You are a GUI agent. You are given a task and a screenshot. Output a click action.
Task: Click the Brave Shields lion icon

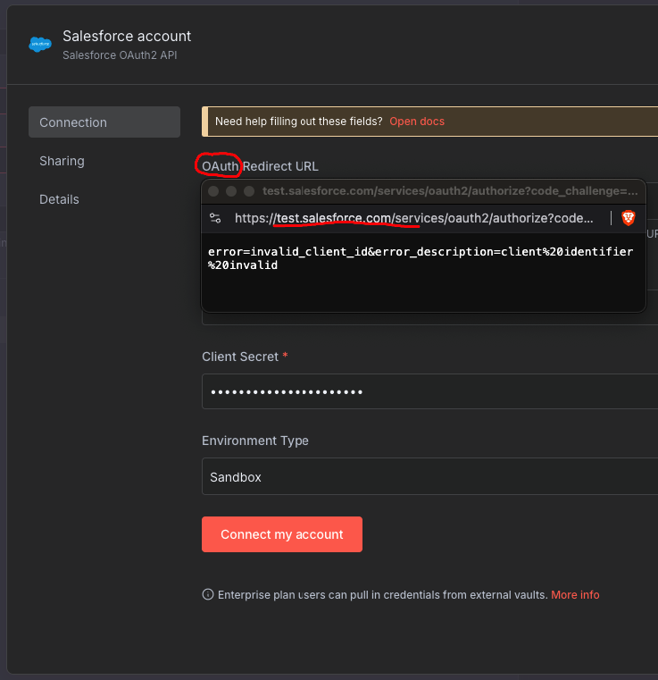pyautogui.click(x=629, y=218)
